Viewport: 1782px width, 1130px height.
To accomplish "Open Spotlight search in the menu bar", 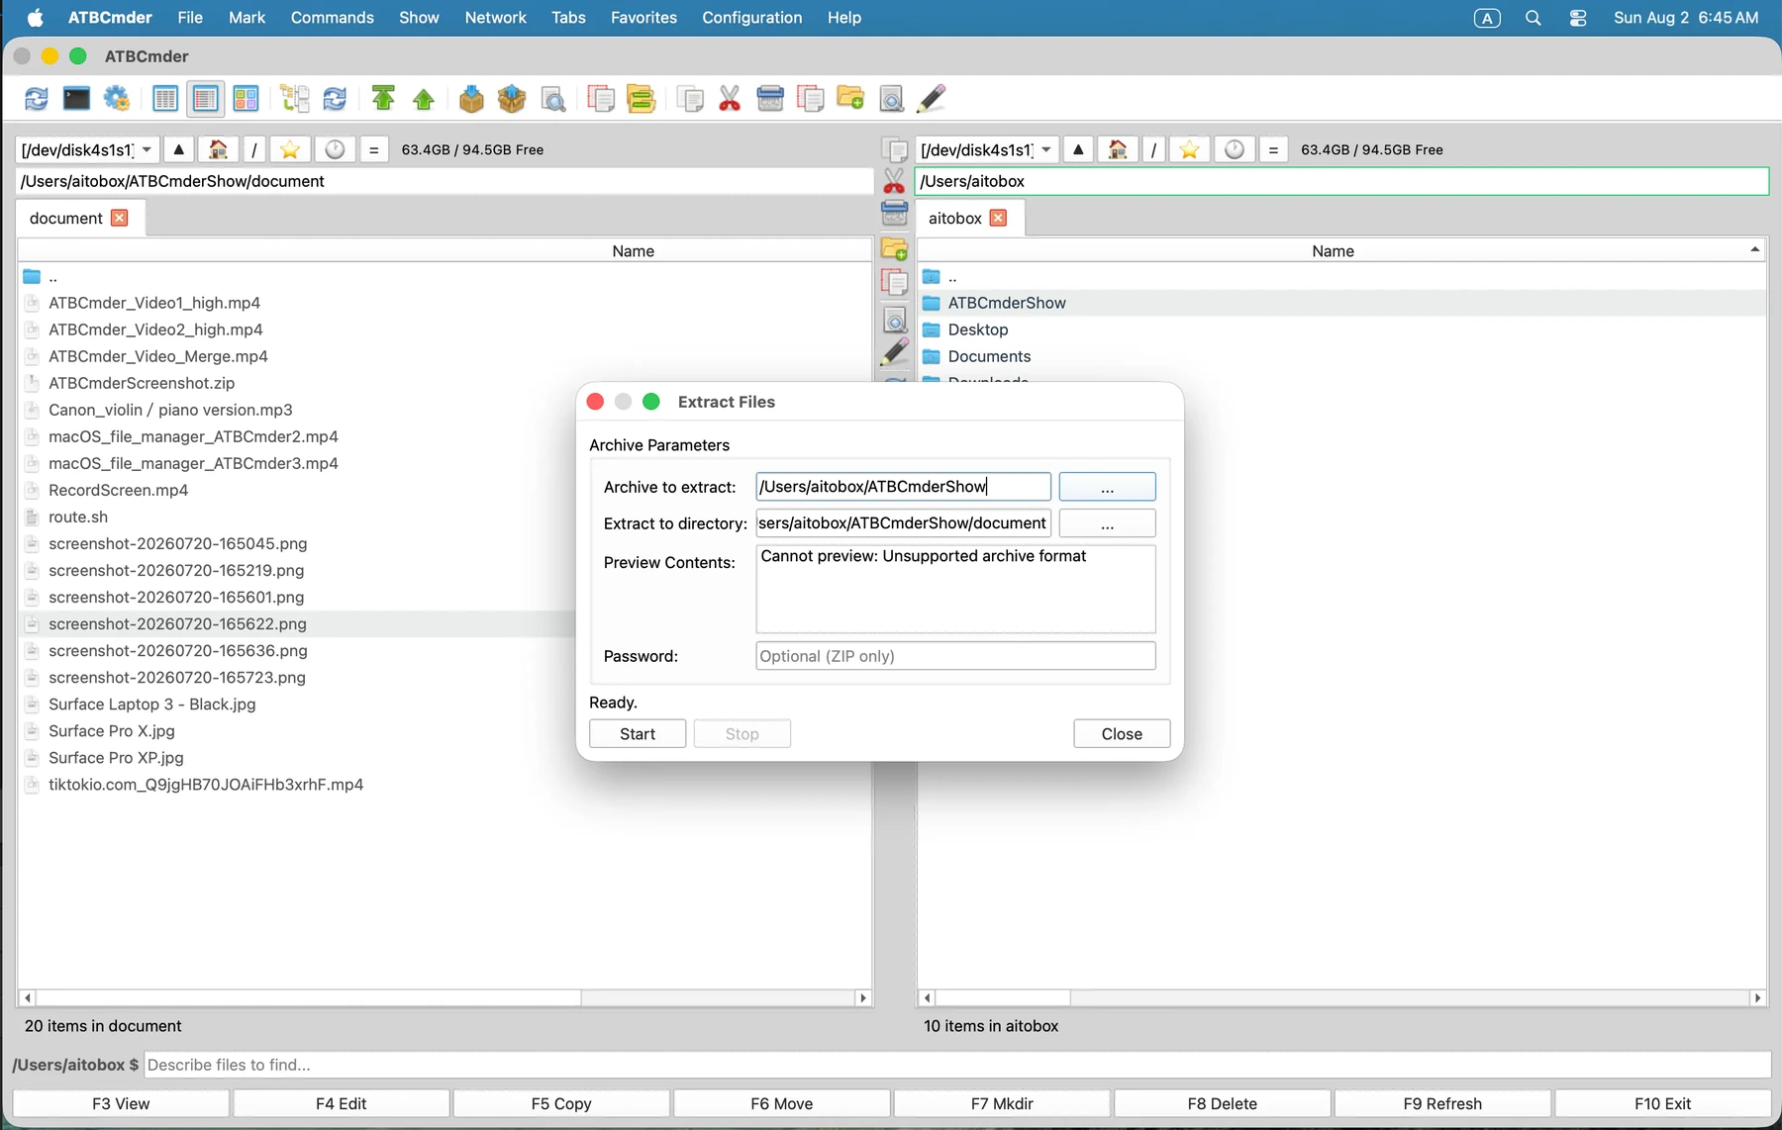I will point(1533,18).
